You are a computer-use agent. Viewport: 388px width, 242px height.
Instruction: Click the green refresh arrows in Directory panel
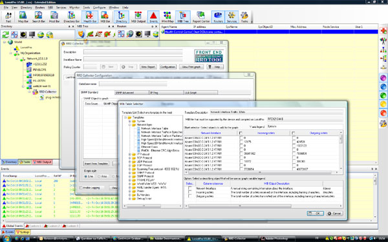tap(5, 35)
